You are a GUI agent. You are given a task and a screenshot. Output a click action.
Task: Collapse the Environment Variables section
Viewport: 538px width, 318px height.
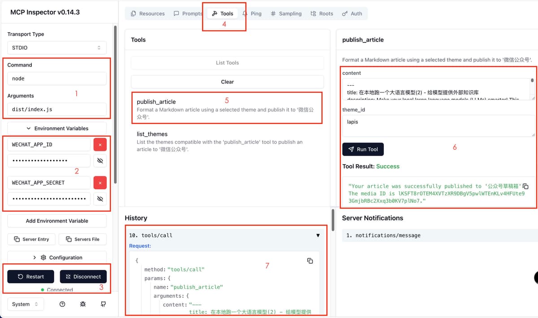(57, 128)
